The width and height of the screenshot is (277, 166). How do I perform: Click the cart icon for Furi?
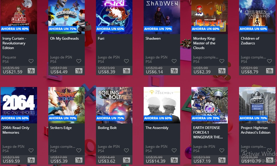point(127,71)
